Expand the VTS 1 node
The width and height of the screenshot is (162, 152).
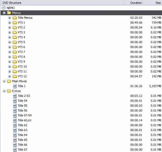pyautogui.click(x=10, y=23)
